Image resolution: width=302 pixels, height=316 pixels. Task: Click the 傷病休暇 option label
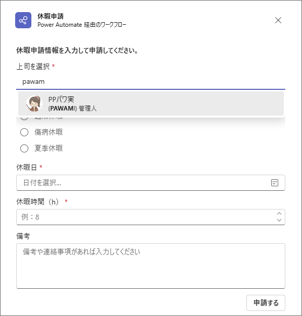[x=49, y=132]
